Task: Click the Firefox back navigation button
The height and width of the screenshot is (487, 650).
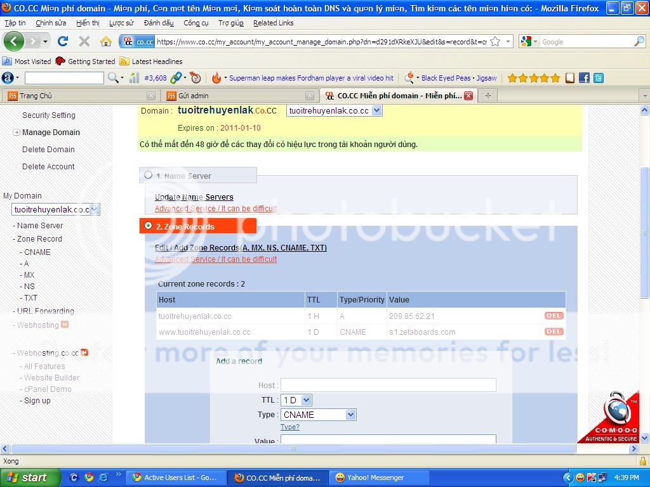Action: pos(14,41)
